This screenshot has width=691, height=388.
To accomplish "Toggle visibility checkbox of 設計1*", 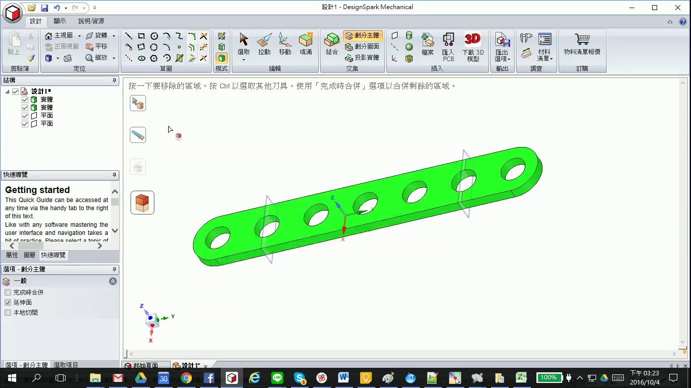I will [15, 91].
